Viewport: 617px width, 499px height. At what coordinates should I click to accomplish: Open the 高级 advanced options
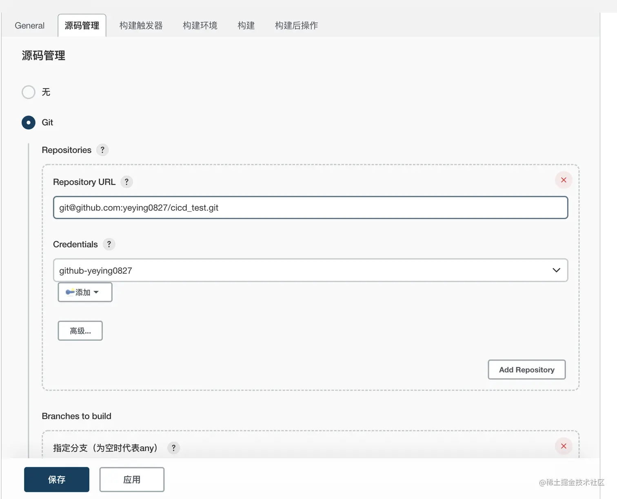point(80,330)
